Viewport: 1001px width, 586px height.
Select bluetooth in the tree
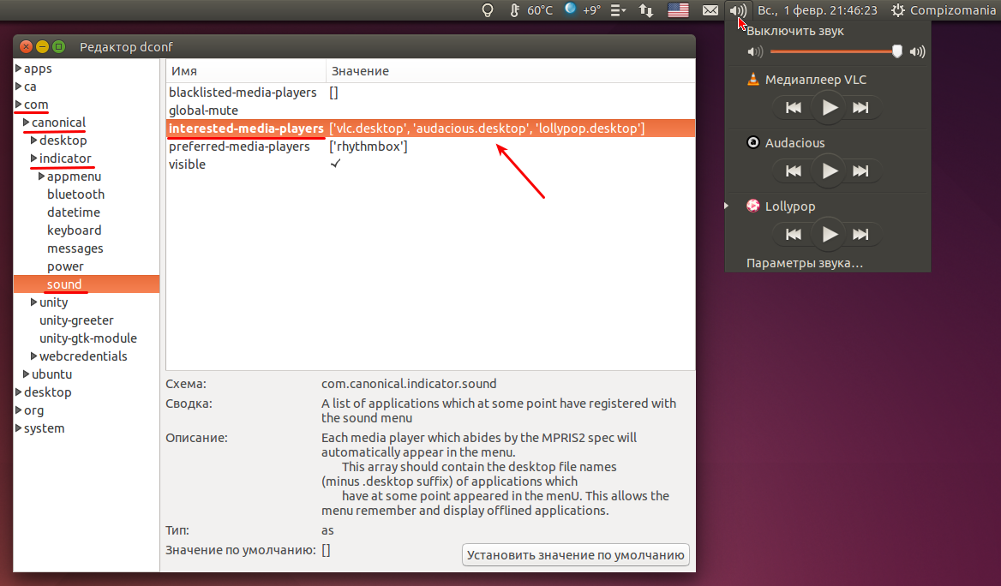(x=76, y=194)
